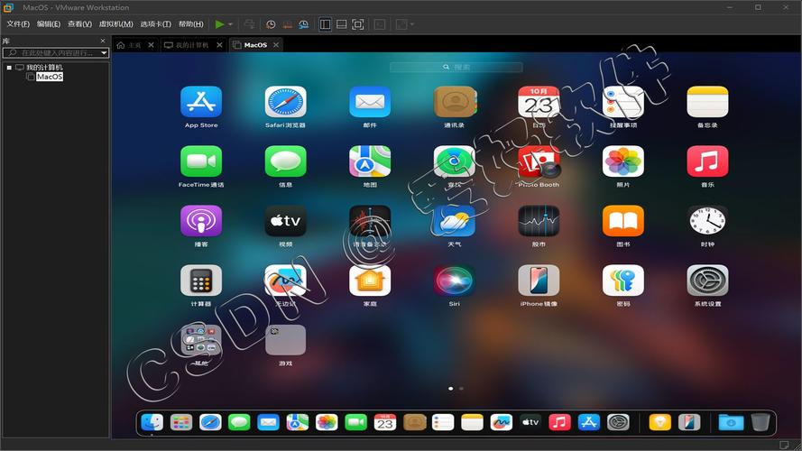Screen dimensions: 802x451
Task: Click the Launchpad search field
Action: tap(456, 67)
